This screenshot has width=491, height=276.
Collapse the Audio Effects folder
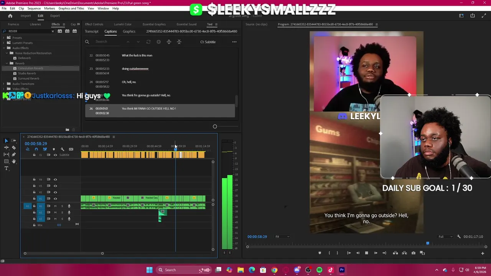(x=4, y=48)
